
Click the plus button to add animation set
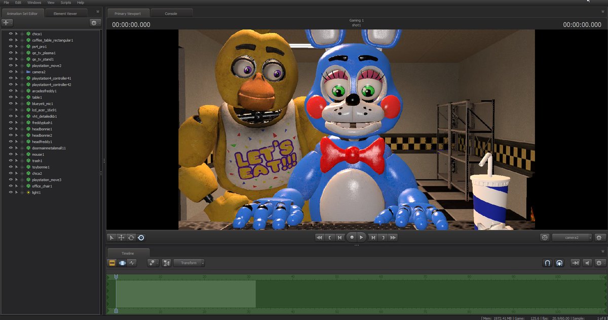[x=8, y=23]
